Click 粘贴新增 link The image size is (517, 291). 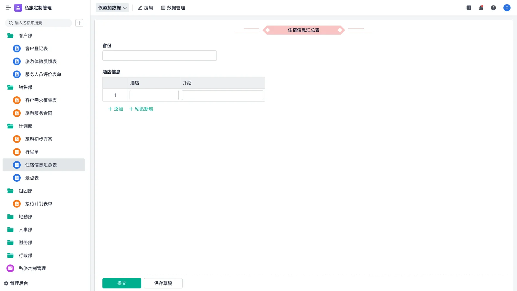(x=141, y=109)
